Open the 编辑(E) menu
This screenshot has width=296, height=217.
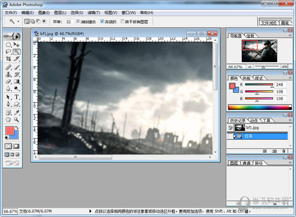click(28, 13)
